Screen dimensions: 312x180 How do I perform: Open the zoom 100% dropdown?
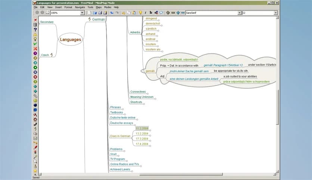pos(82,13)
